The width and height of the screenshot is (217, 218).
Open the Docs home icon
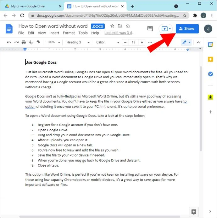pos(9,29)
